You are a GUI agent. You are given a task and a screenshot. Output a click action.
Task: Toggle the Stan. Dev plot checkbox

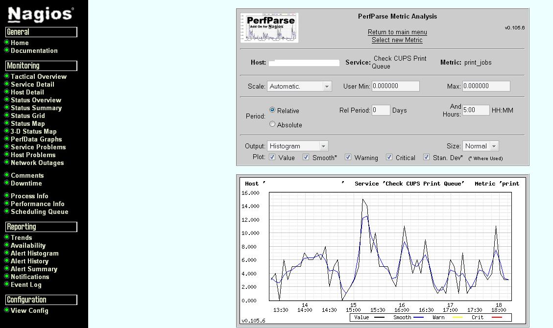[427, 157]
